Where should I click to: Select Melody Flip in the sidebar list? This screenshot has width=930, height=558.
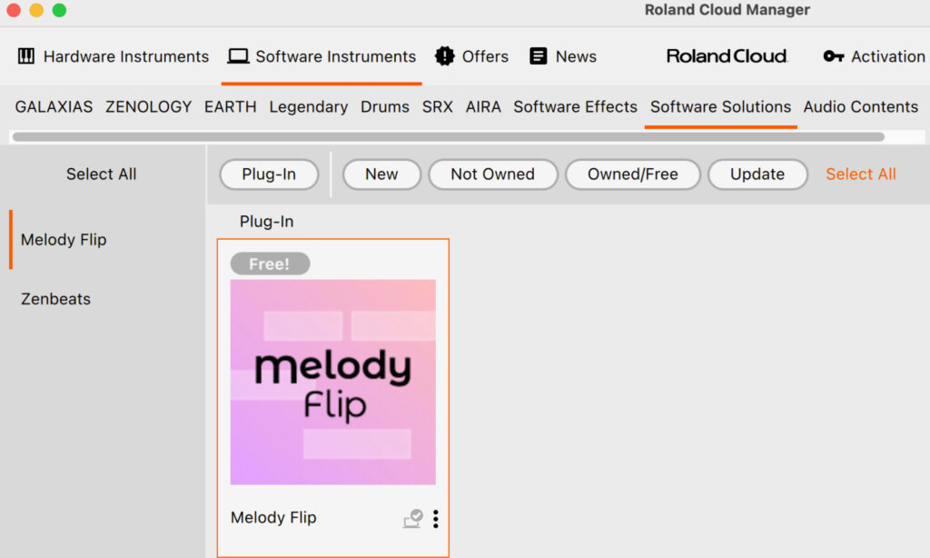64,240
